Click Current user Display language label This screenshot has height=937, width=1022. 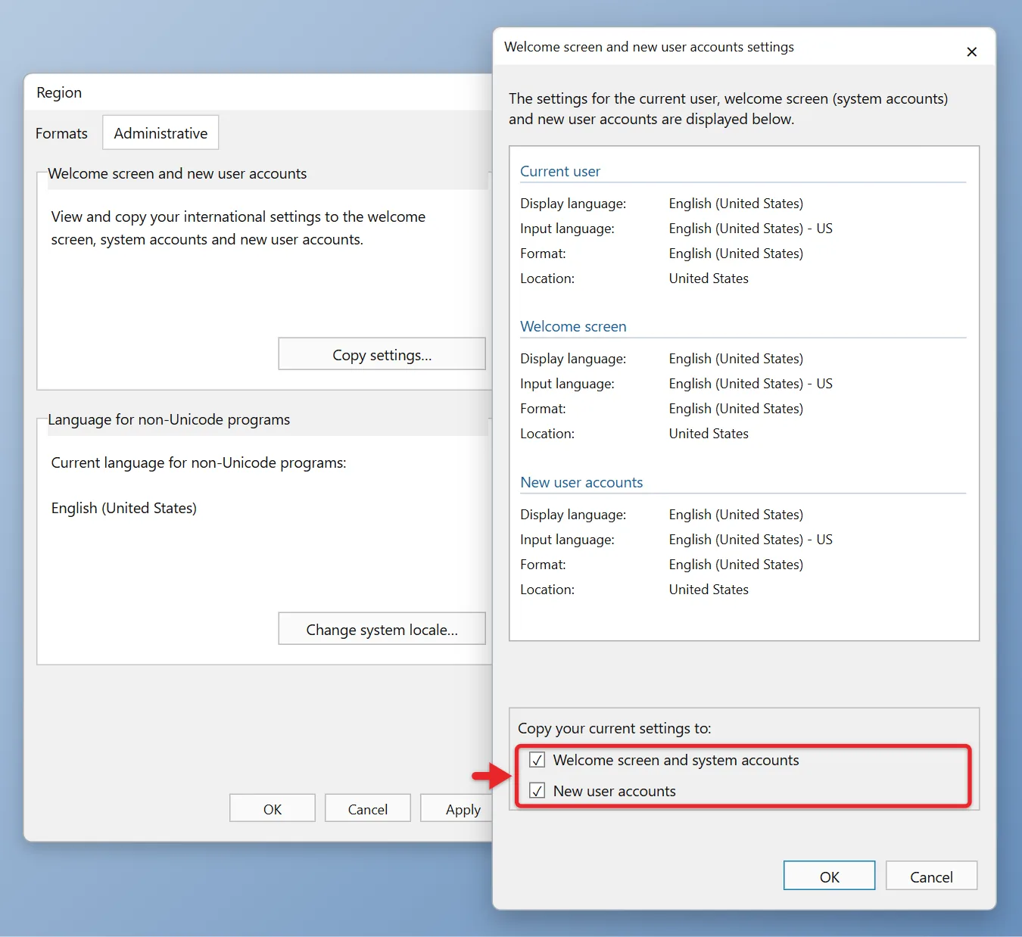(573, 204)
